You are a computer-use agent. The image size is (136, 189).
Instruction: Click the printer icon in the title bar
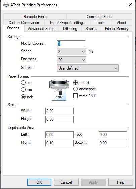6,5
